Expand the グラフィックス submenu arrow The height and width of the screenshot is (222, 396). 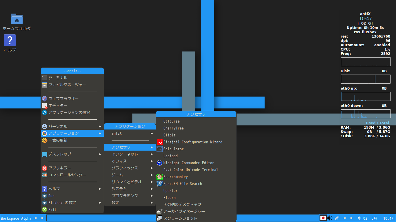pos(152,168)
